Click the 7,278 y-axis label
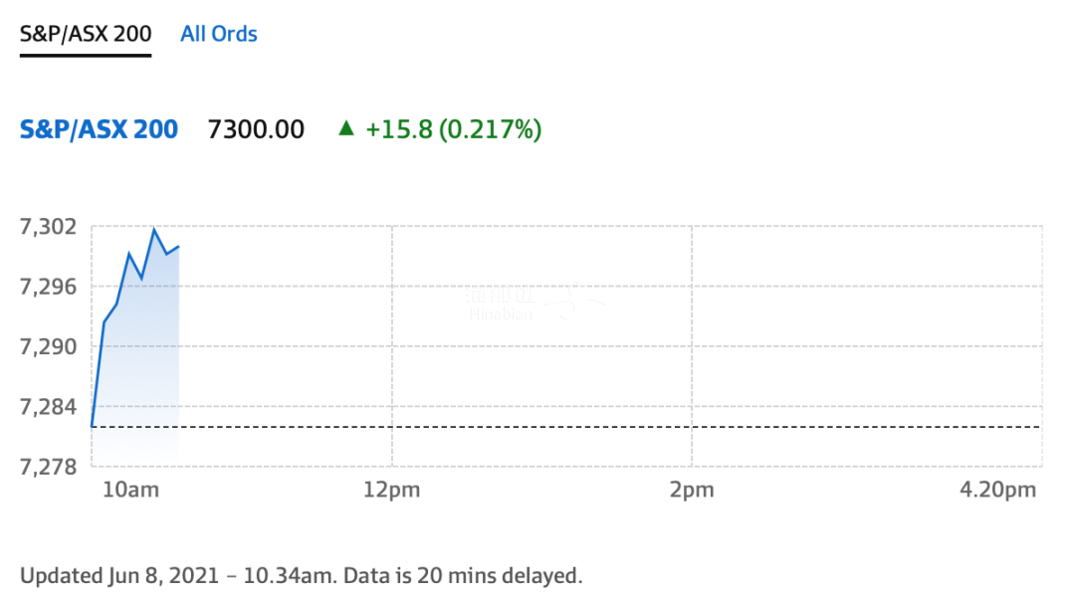This screenshot has height=601, width=1075. pyautogui.click(x=48, y=467)
